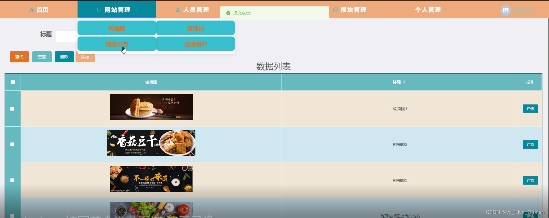This screenshot has width=549, height=218.
Task: Click the admin avatar icon
Action: coord(506,11)
